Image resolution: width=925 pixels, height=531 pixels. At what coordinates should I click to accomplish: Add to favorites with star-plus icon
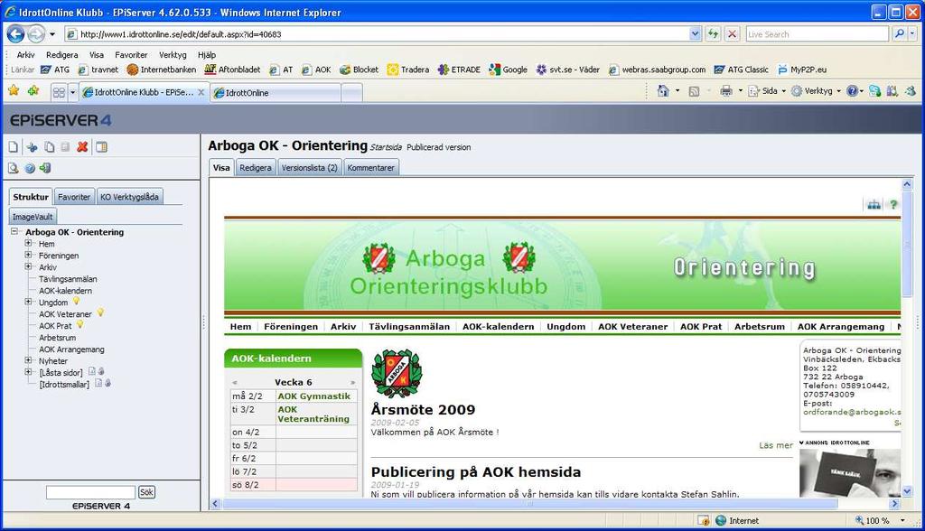pyautogui.click(x=33, y=91)
